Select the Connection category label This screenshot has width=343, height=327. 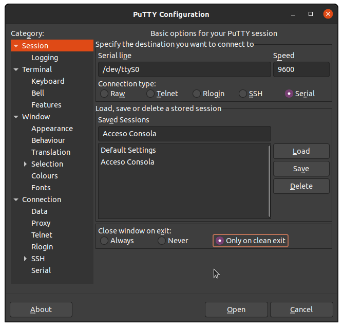pyautogui.click(x=42, y=199)
